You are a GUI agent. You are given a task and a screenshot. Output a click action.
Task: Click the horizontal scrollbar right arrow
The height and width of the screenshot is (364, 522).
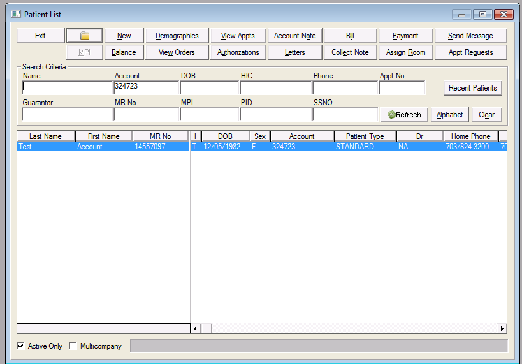point(502,328)
